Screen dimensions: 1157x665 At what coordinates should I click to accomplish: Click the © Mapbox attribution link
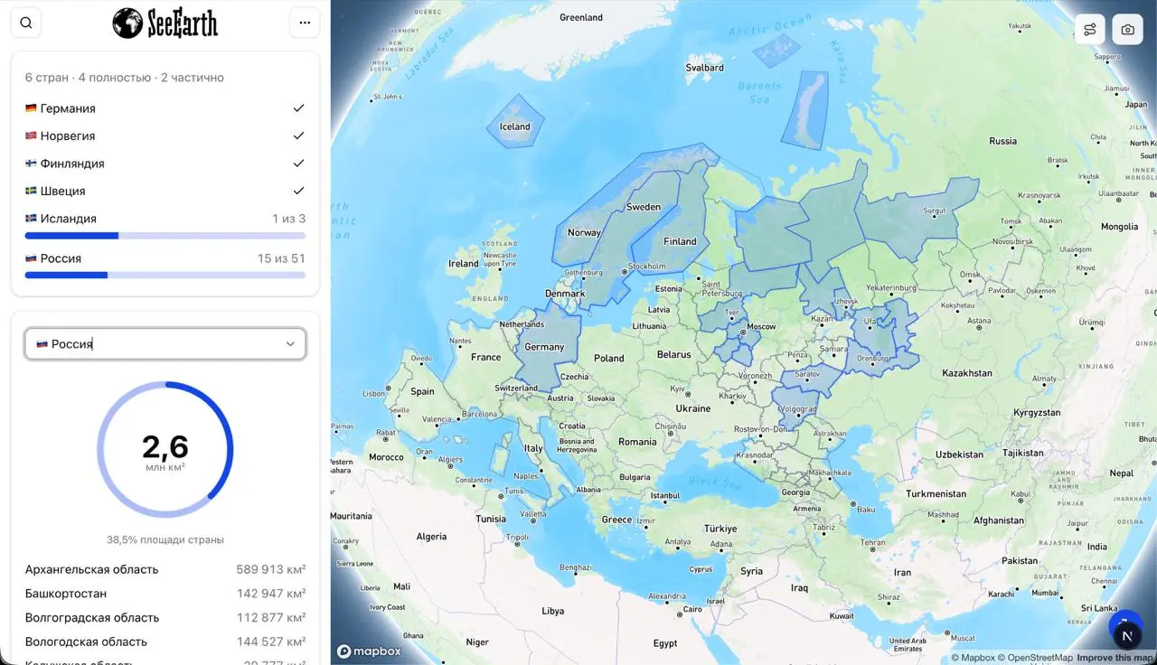tap(973, 658)
